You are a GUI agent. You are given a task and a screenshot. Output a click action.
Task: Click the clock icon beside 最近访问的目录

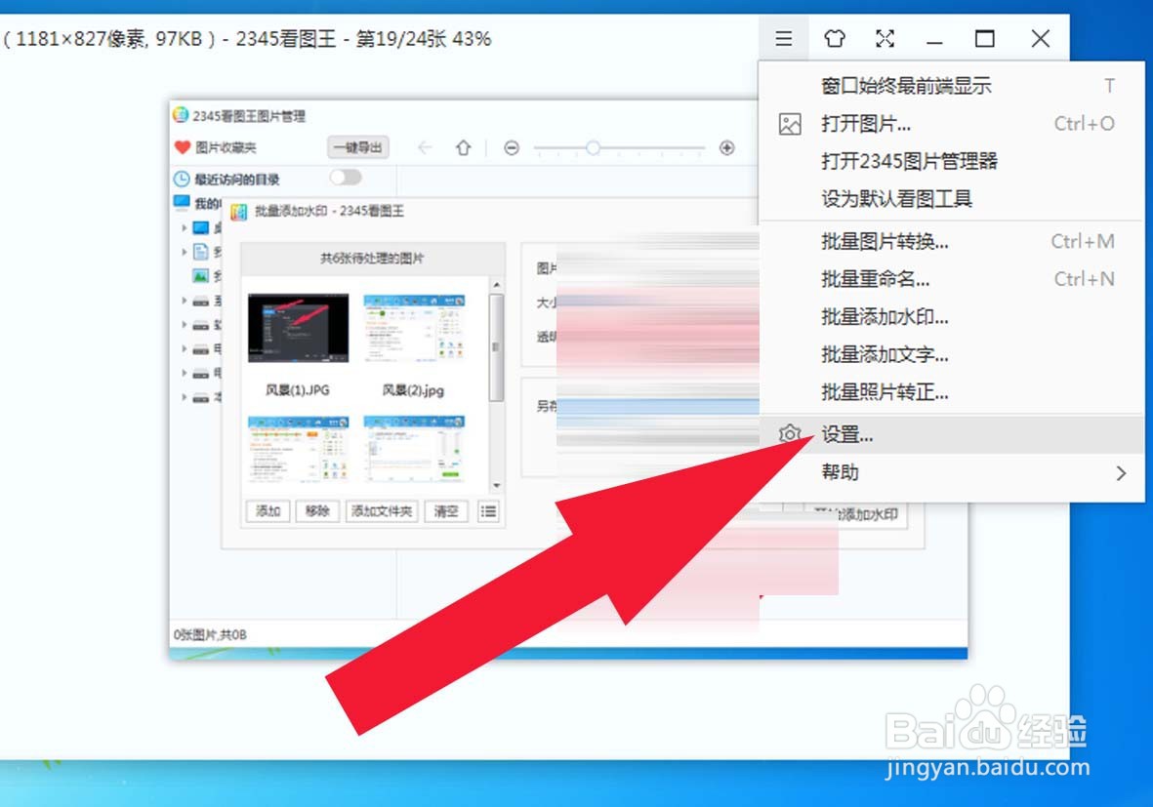click(182, 180)
